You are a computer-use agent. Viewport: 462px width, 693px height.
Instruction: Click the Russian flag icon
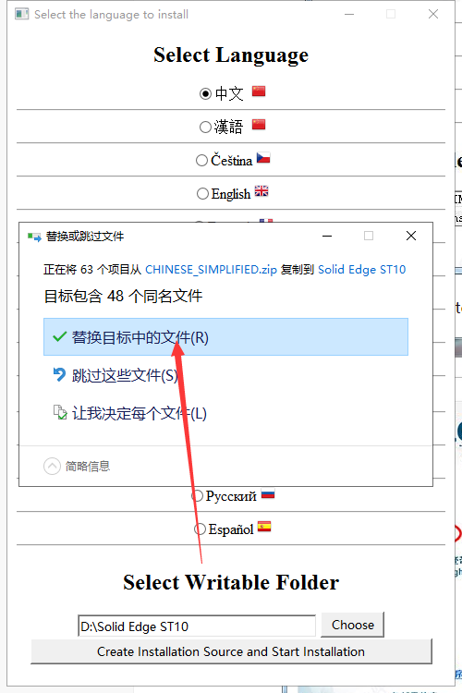point(268,493)
